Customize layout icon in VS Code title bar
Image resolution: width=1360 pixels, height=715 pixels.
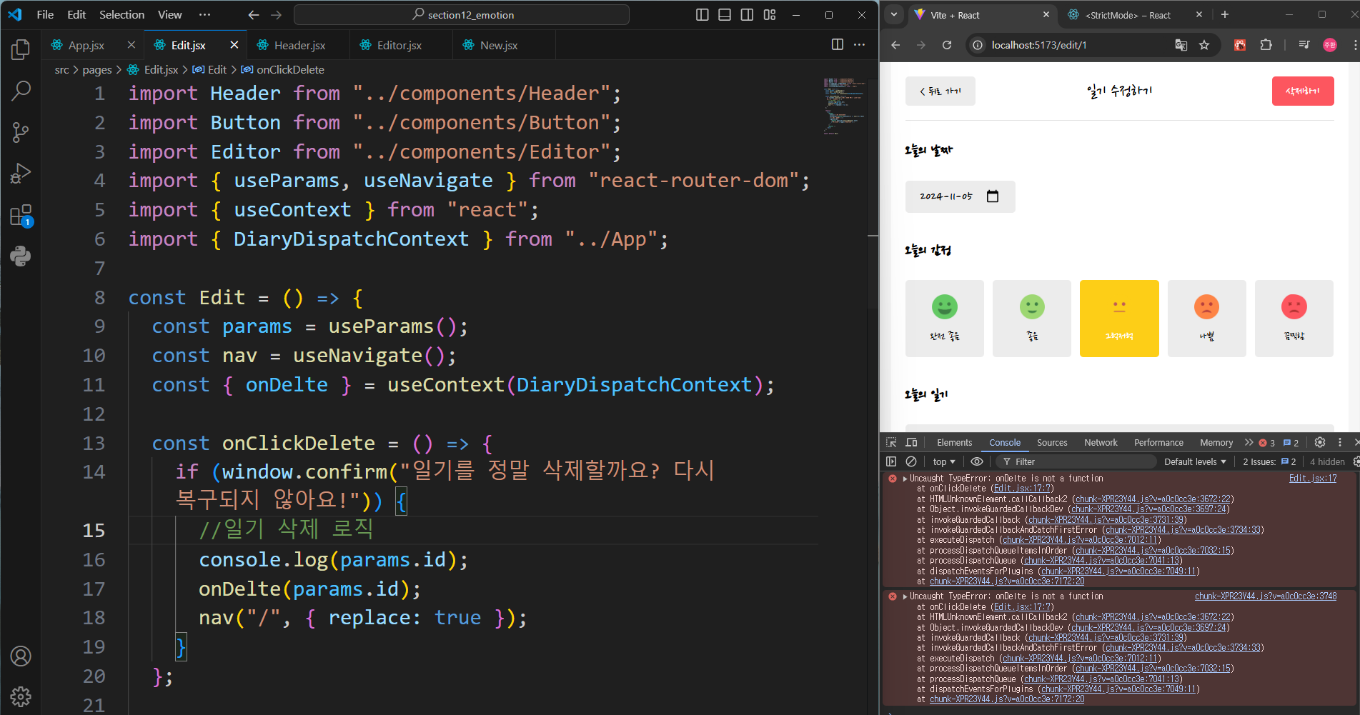click(x=770, y=14)
